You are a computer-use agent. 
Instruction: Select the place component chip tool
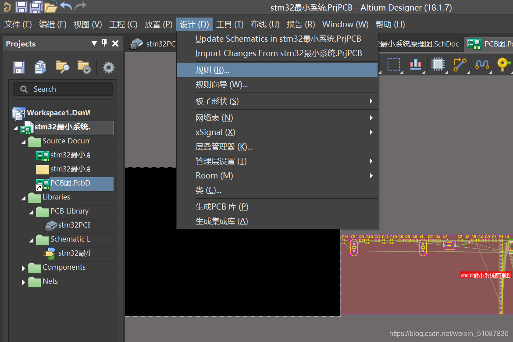click(438, 64)
